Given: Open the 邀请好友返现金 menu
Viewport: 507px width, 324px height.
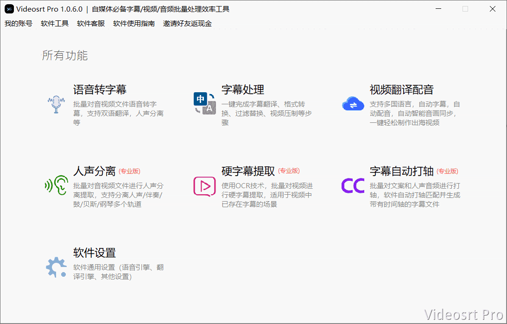Looking at the screenshot, I should [x=187, y=23].
